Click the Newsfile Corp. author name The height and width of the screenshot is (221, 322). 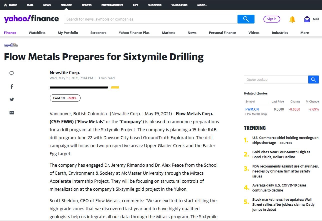tap(65, 73)
